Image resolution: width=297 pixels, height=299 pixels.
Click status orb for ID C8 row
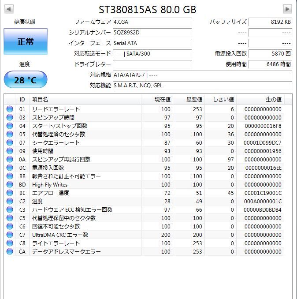click(10, 243)
